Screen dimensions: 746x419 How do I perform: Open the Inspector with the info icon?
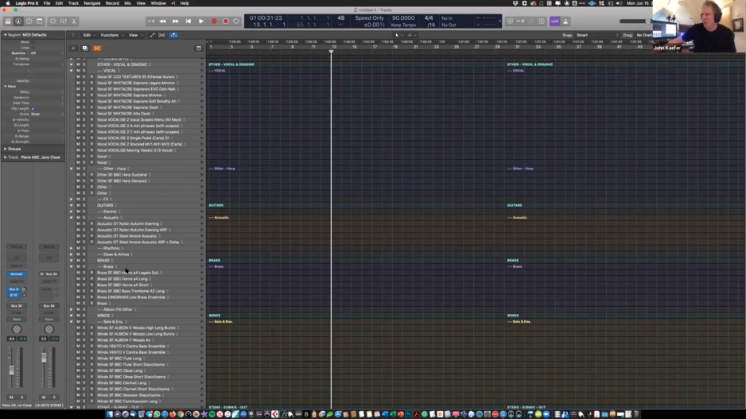click(x=18, y=21)
